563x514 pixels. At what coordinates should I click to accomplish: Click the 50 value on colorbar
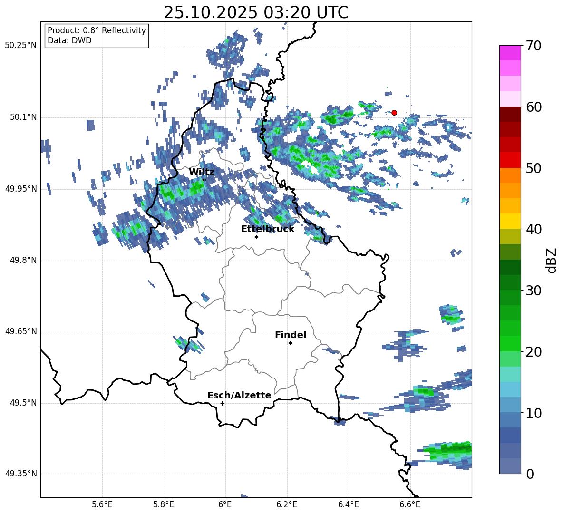(x=534, y=168)
